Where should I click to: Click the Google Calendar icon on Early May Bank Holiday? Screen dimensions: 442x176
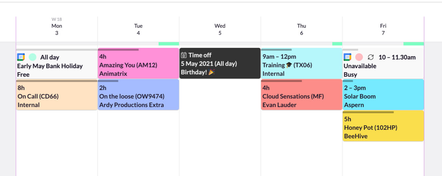tap(21, 57)
